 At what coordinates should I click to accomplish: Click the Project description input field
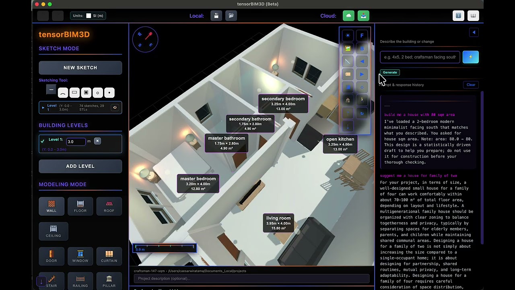(x=251, y=278)
